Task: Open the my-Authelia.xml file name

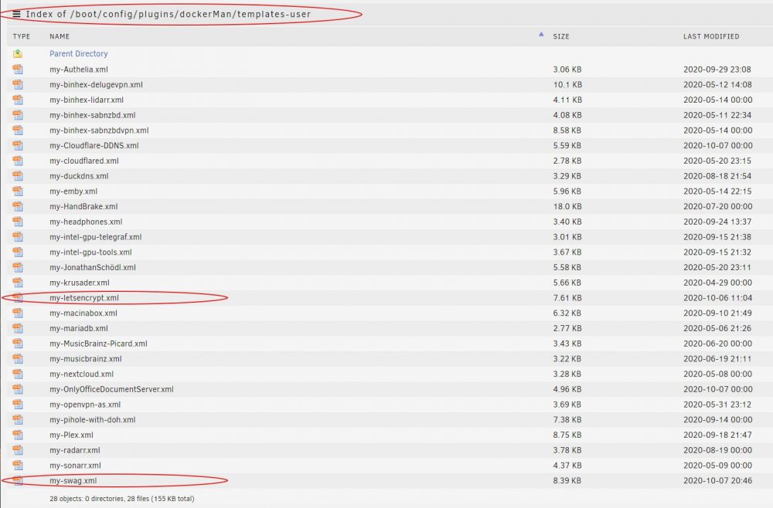Action: (78, 69)
